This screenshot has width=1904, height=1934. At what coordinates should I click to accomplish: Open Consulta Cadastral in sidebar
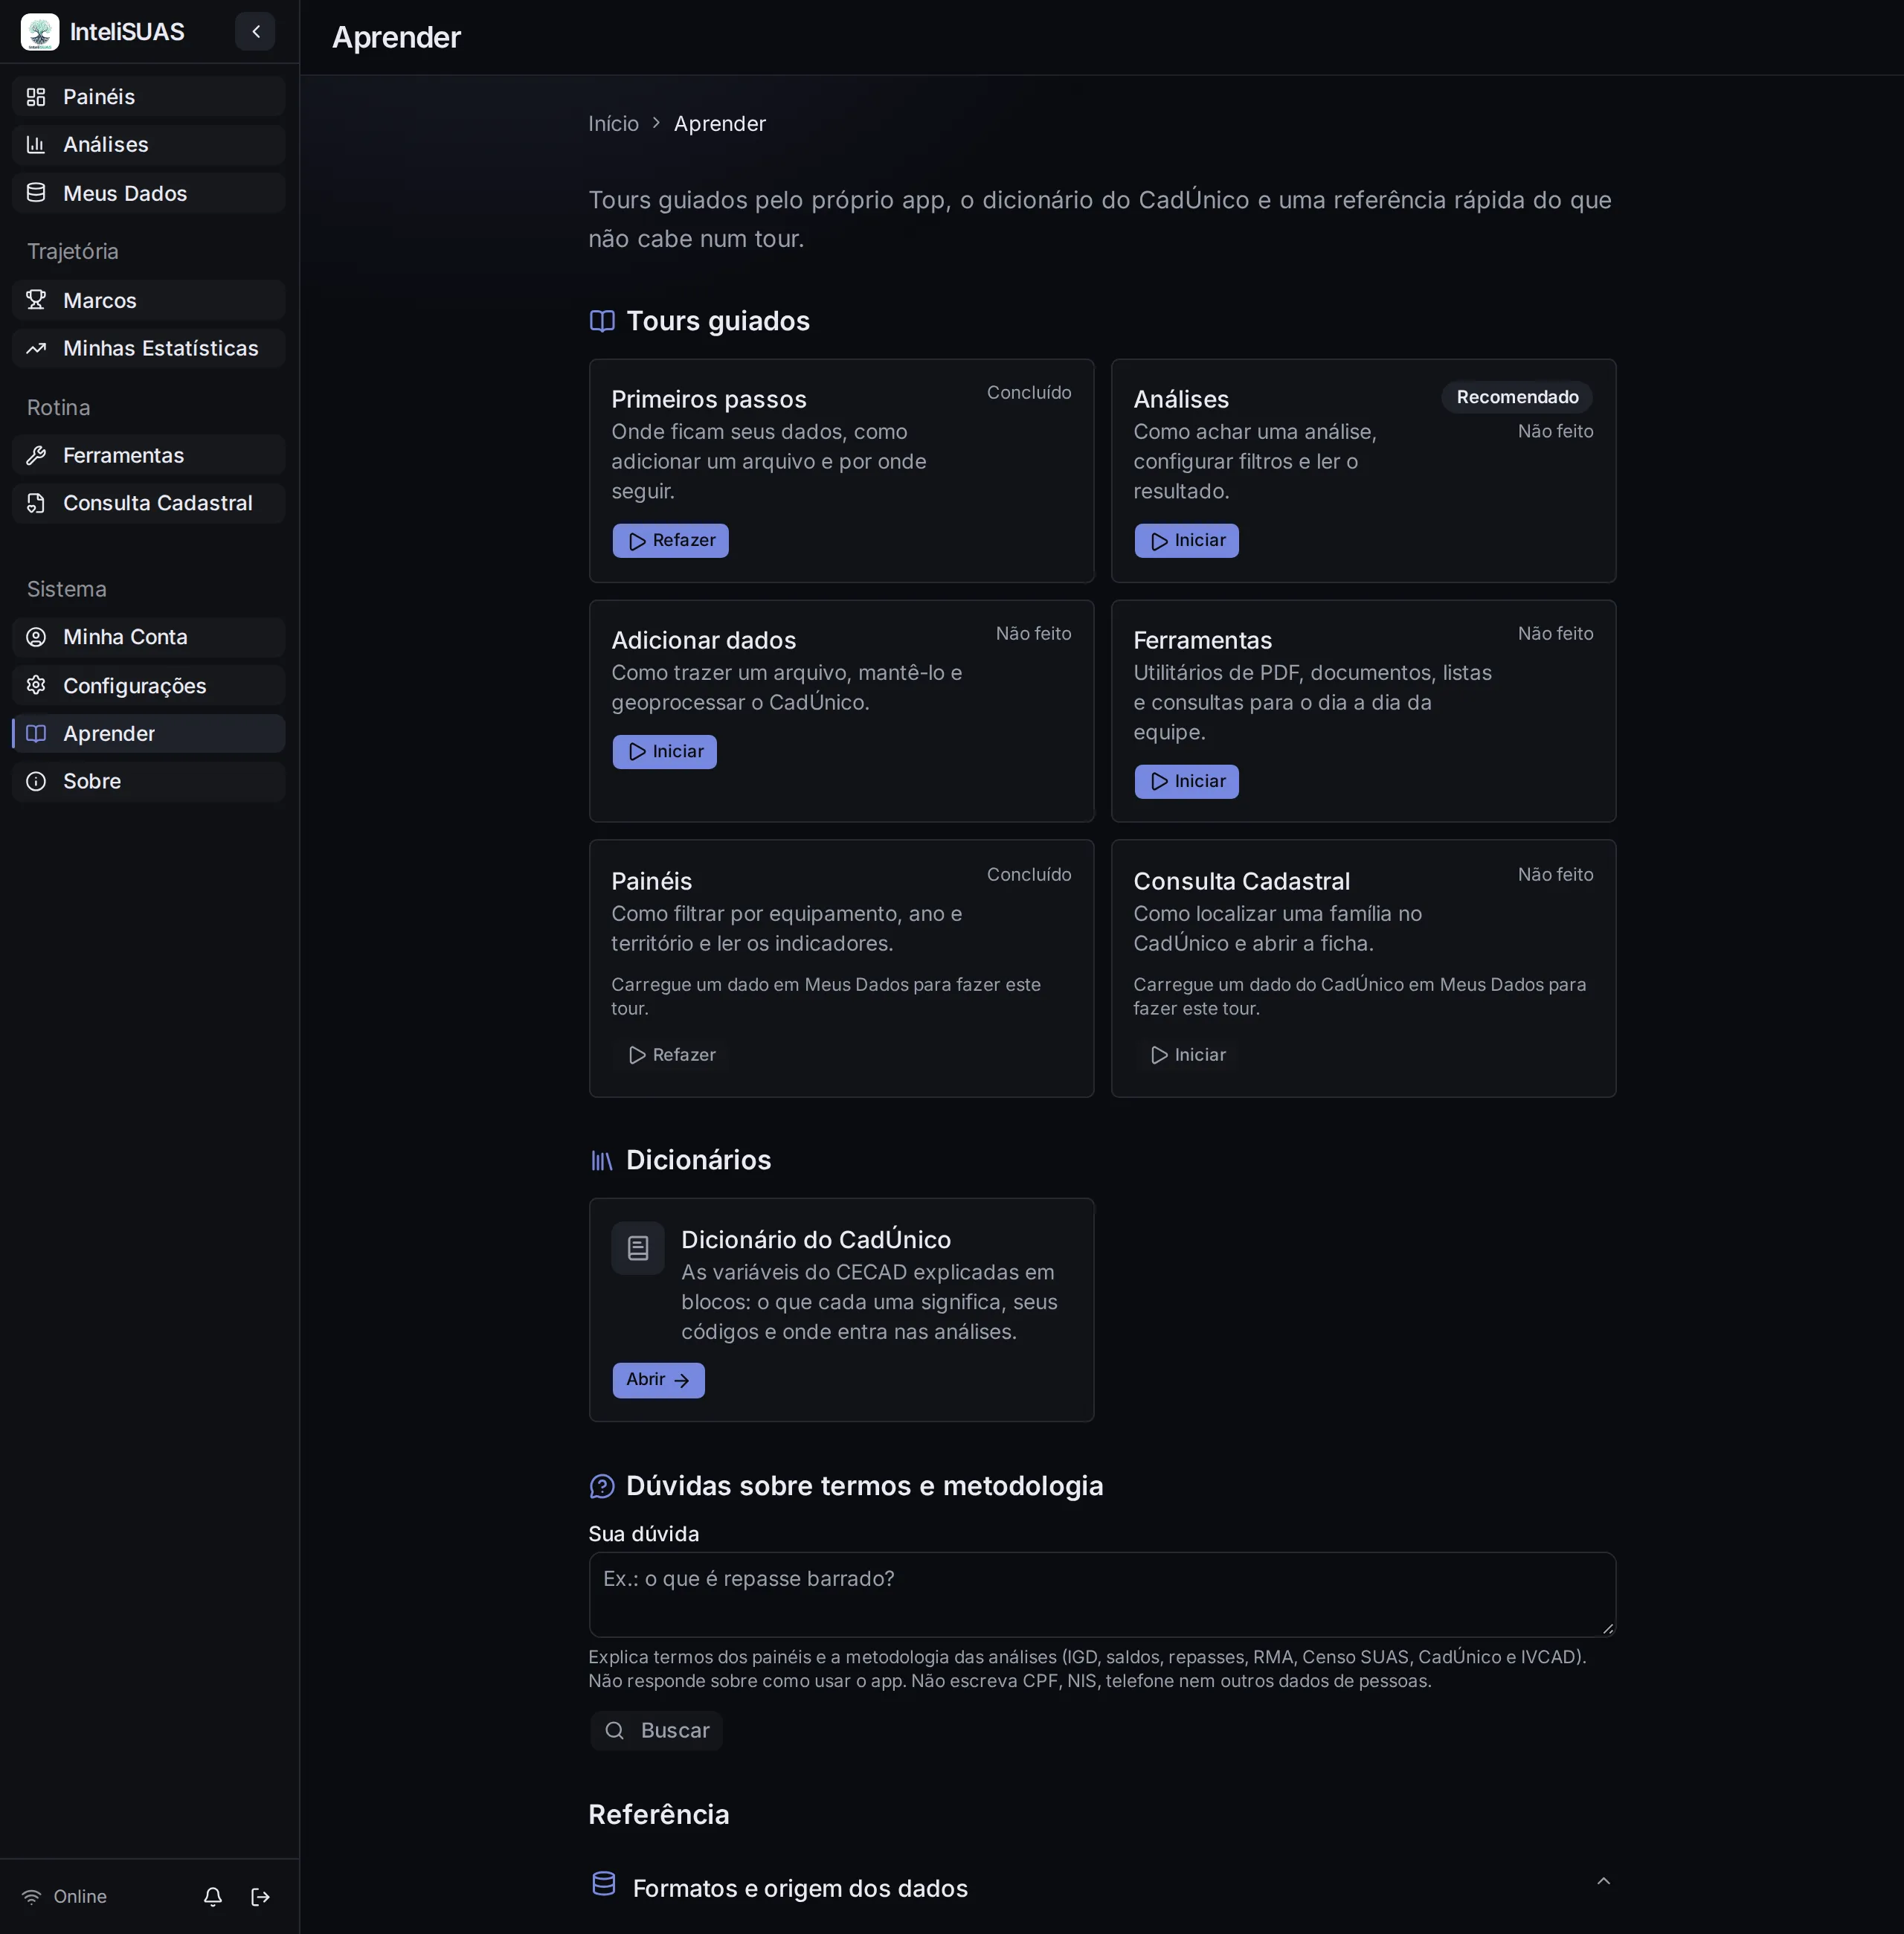(149, 503)
